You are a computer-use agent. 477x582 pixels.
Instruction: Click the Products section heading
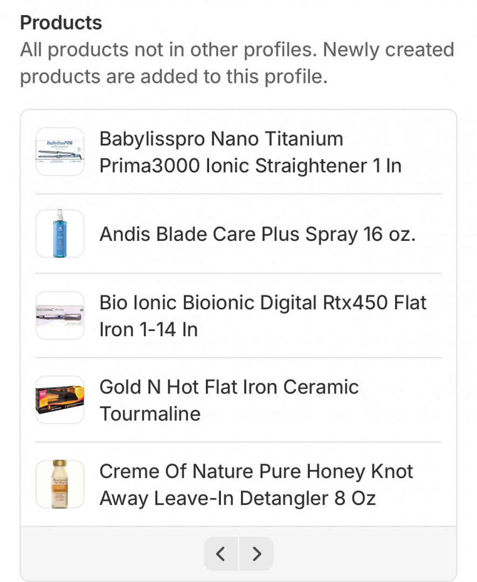click(x=61, y=23)
